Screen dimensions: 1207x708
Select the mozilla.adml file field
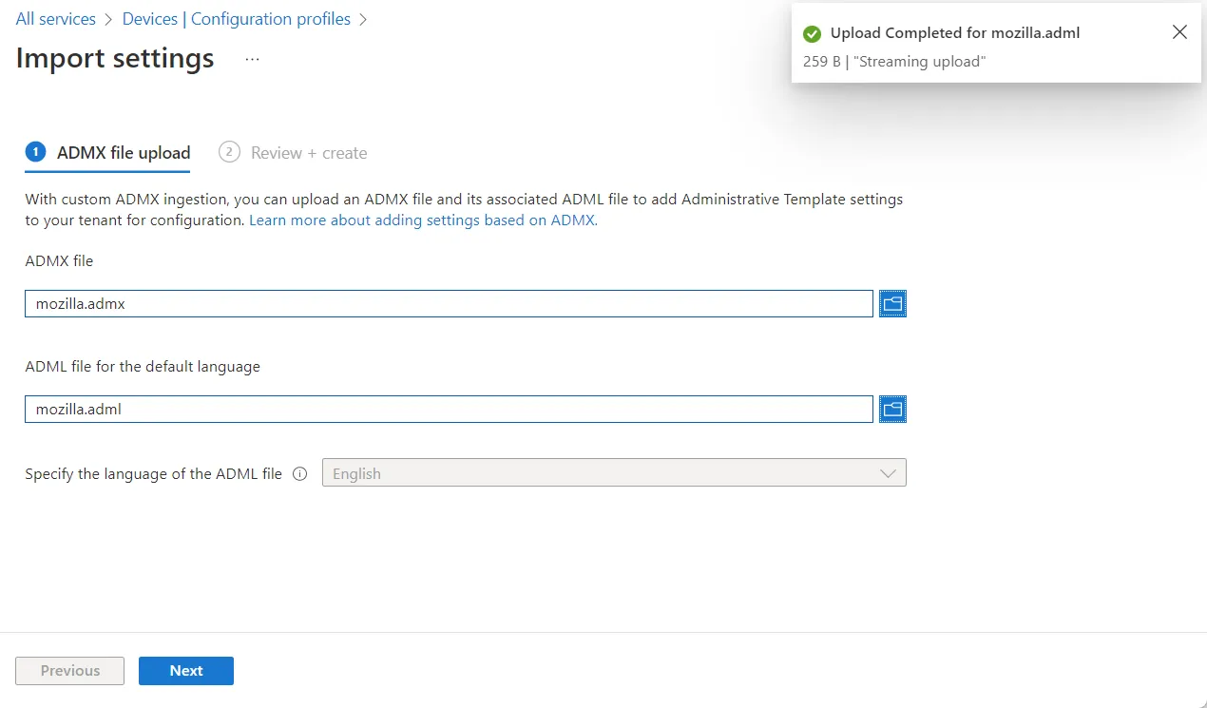click(449, 409)
